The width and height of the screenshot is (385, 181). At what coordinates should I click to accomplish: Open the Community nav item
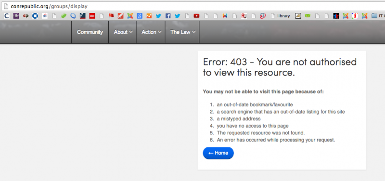pyautogui.click(x=90, y=32)
